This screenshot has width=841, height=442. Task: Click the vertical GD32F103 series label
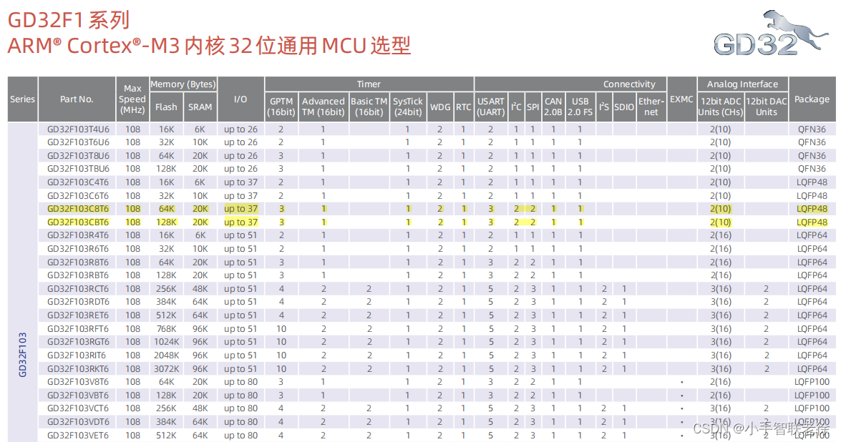click(x=22, y=355)
